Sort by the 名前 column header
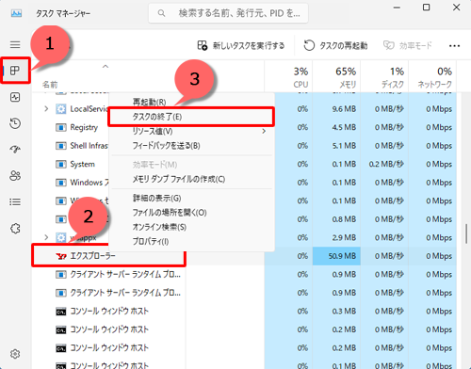Viewport: 471px width, 369px height. 50,85
